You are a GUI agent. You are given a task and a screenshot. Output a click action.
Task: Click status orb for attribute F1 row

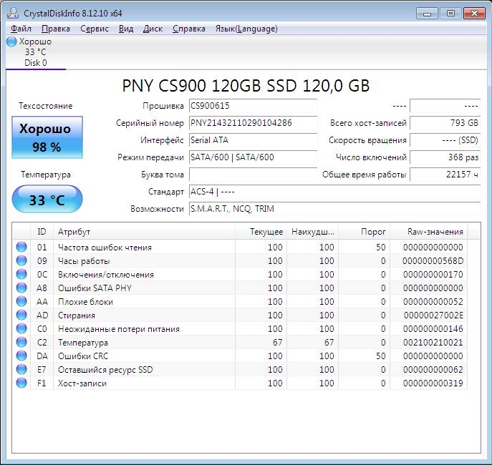click(x=21, y=383)
